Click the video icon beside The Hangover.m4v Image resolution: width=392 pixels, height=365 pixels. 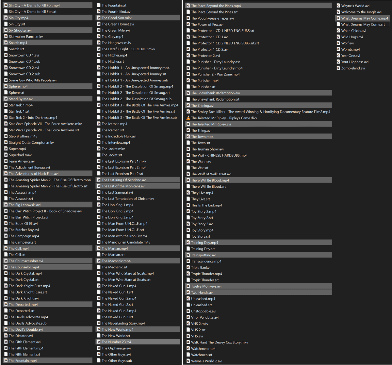click(x=99, y=43)
